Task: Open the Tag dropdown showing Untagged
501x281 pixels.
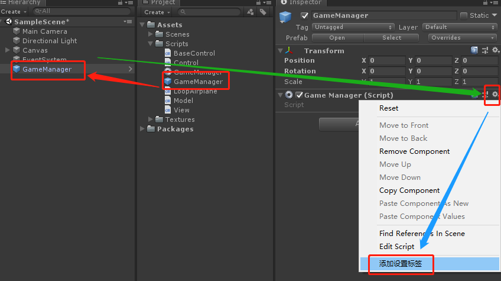Action: [353, 27]
